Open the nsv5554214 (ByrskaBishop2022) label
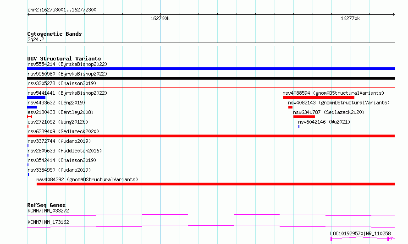The width and height of the screenshot is (408, 244). click(67, 64)
